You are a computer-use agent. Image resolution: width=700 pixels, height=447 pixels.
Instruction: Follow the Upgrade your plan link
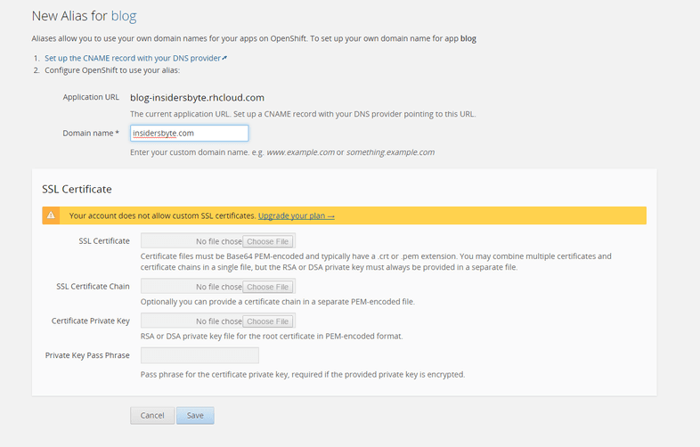pos(297,215)
